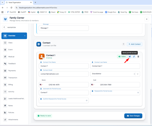Click the browser address bar URL
Viewport: 152px width, 126px height.
(x=38, y=8)
